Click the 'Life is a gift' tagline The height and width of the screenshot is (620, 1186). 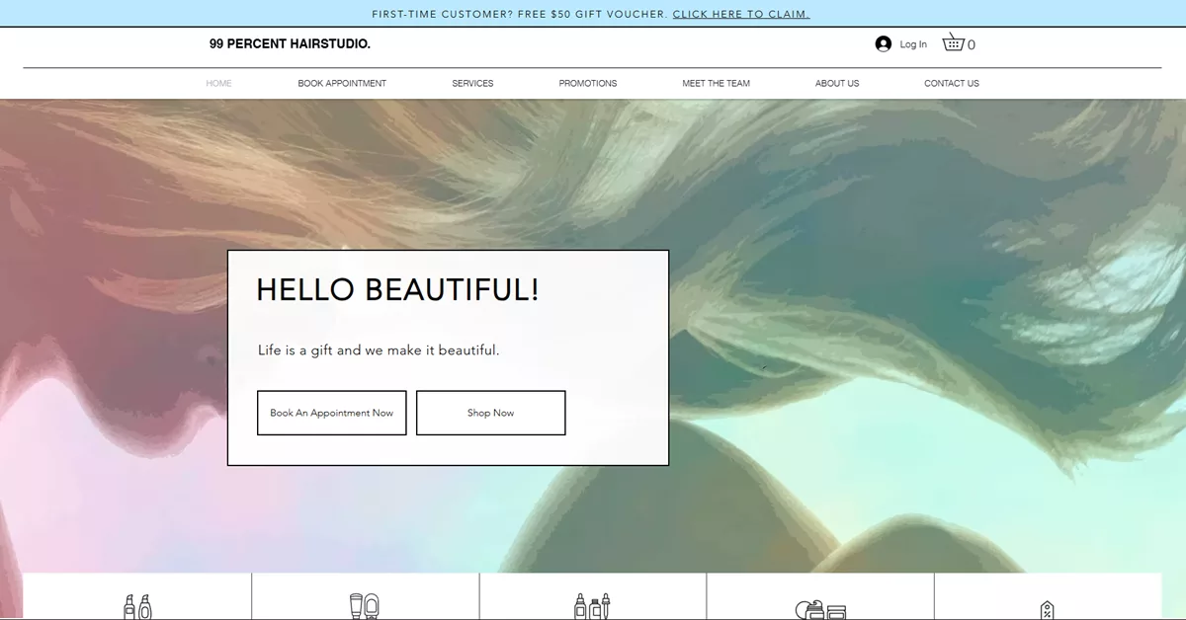click(379, 349)
